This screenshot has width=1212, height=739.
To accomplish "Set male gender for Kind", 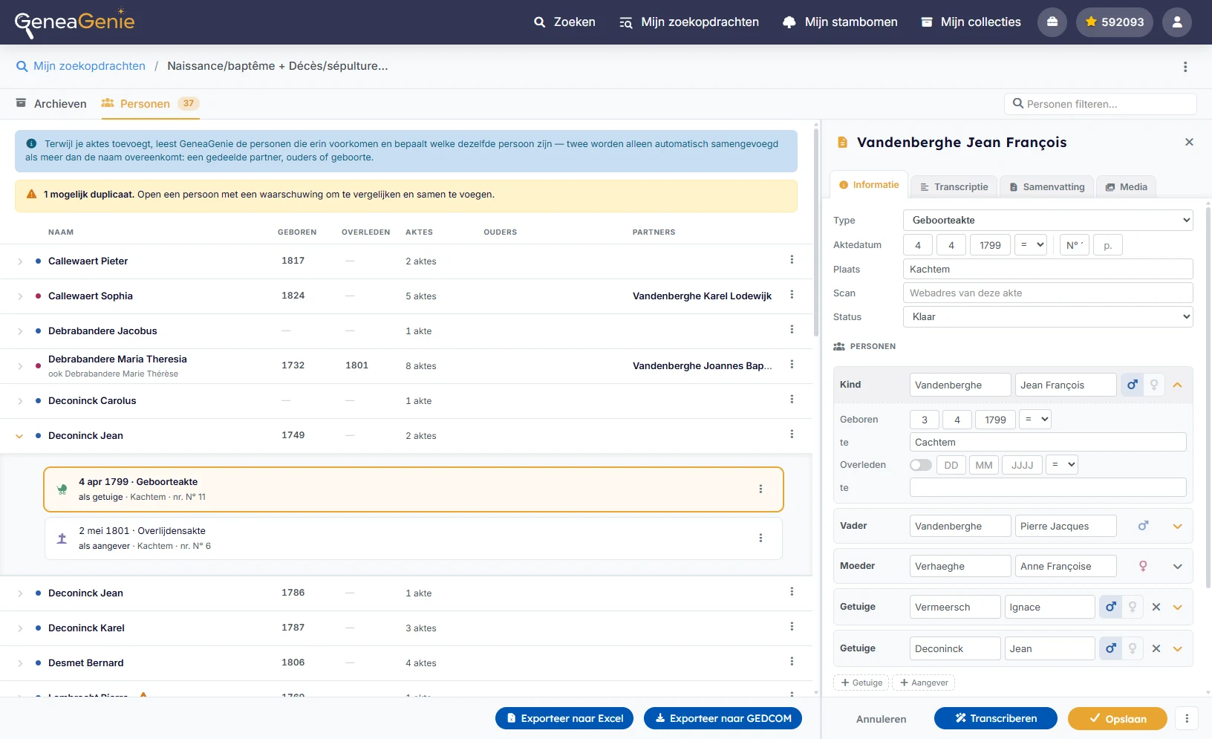I will 1132,385.
